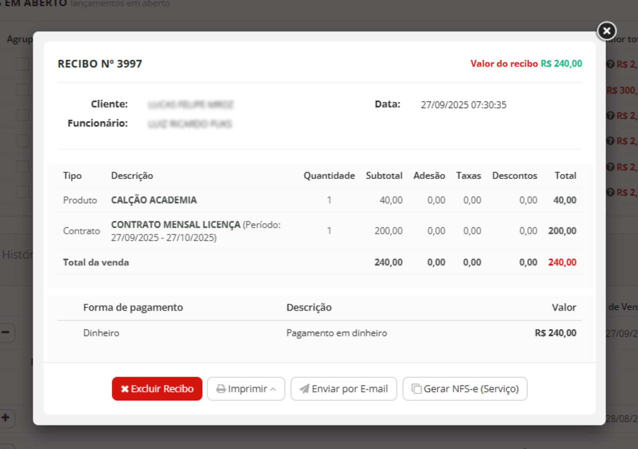This screenshot has width=638, height=449.
Task: Click the plus expand icon in background page
Action: pyautogui.click(x=6, y=418)
